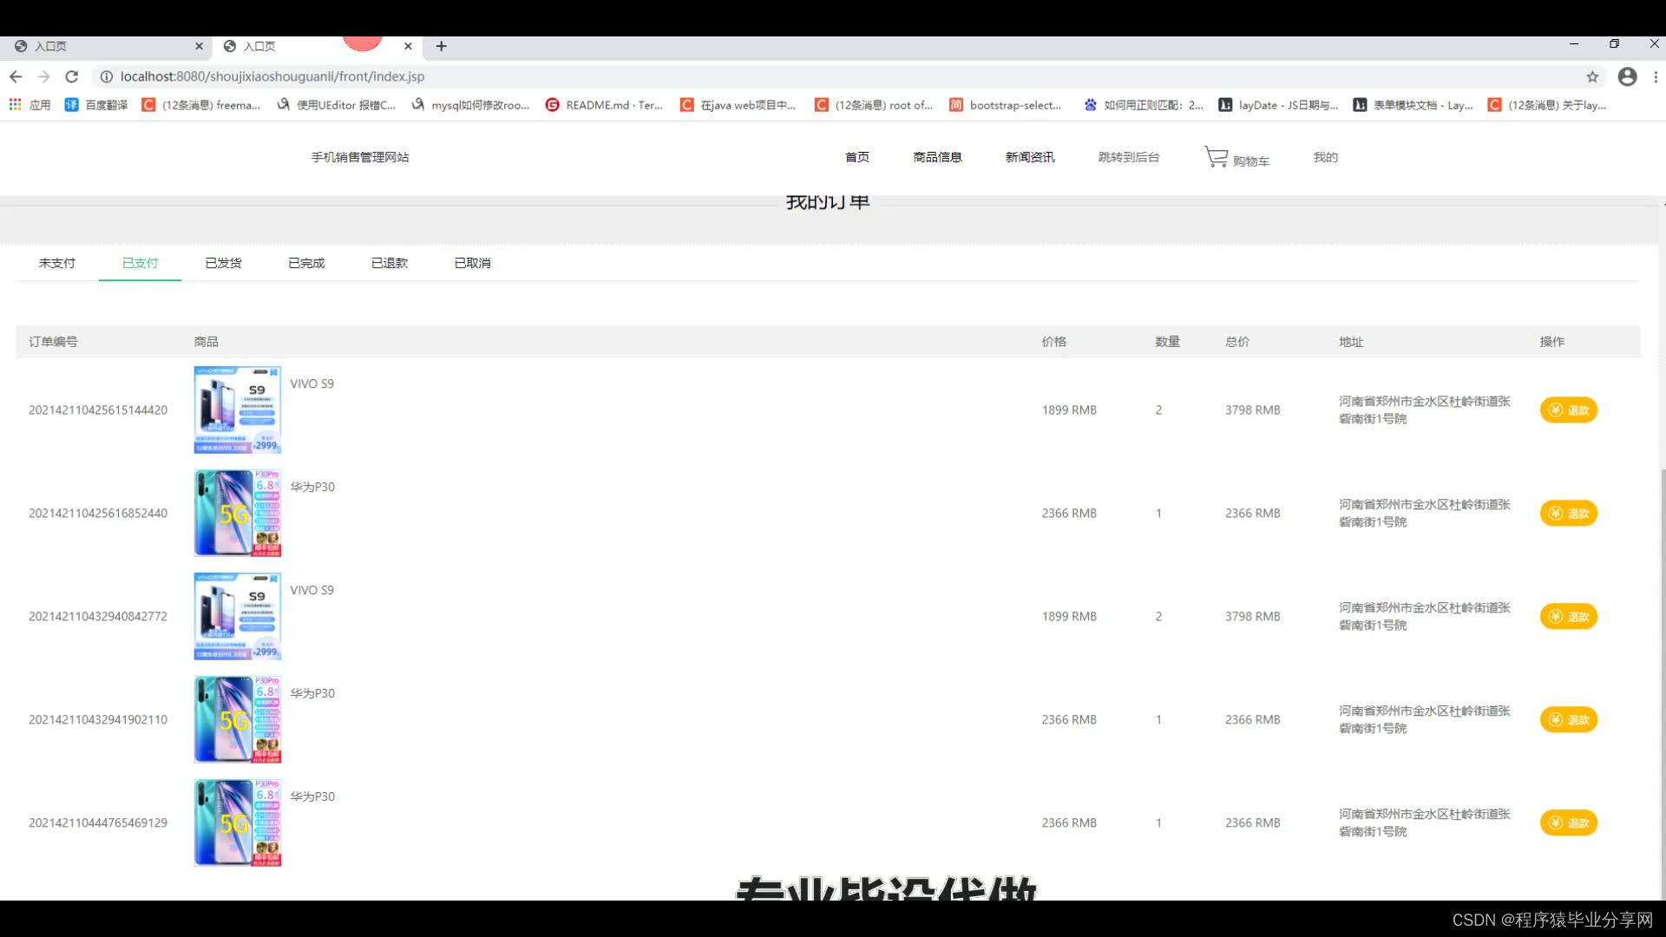1666x937 pixels.
Task: Select the 已退款 orders tab
Action: click(390, 263)
